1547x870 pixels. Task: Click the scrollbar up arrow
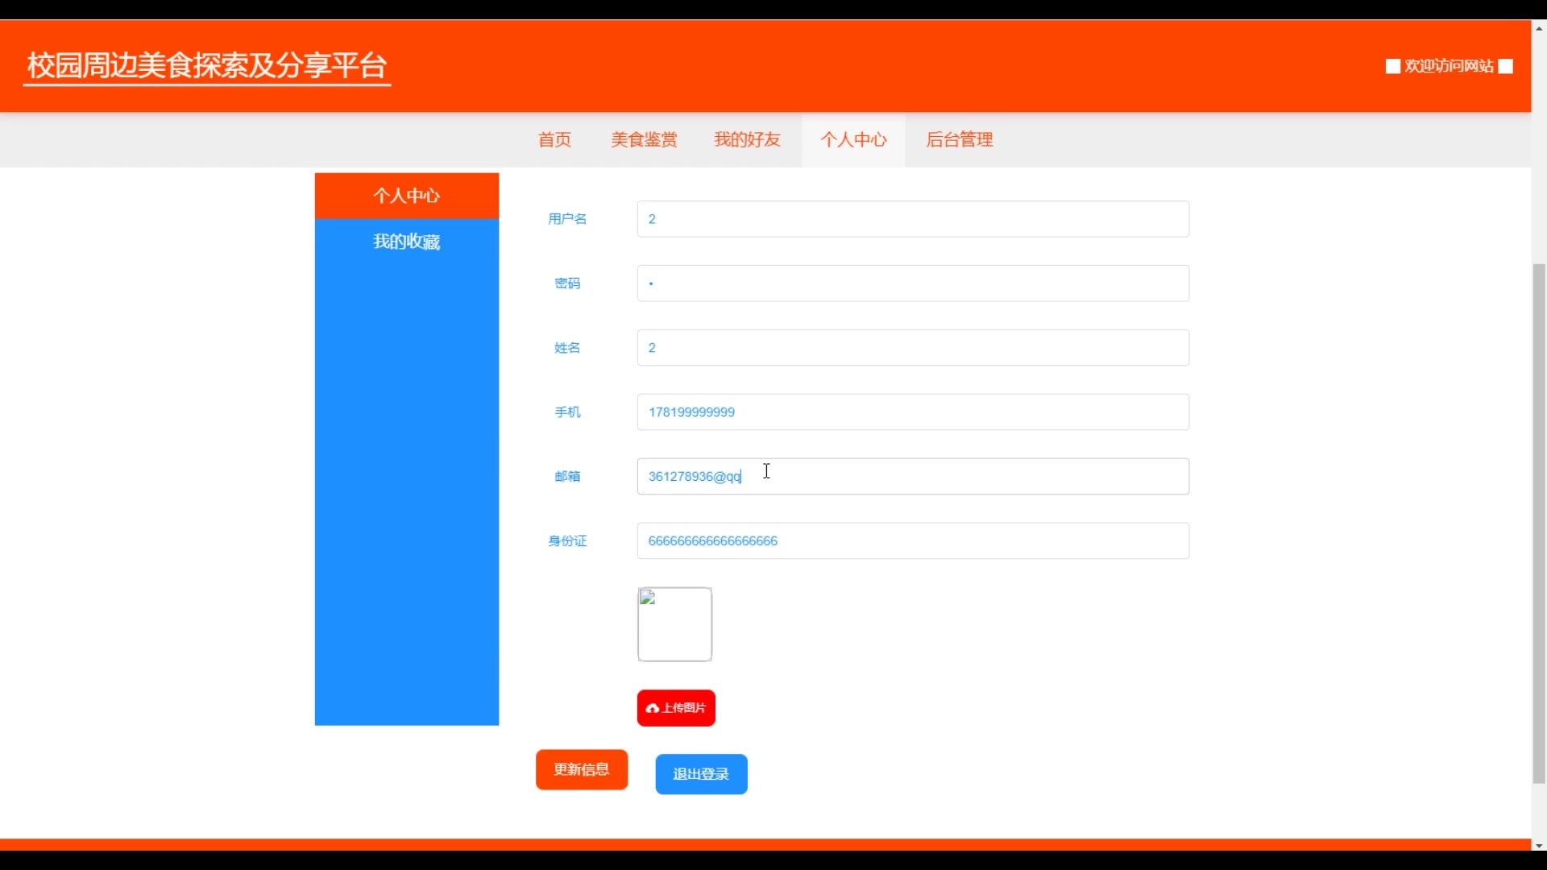click(1539, 28)
